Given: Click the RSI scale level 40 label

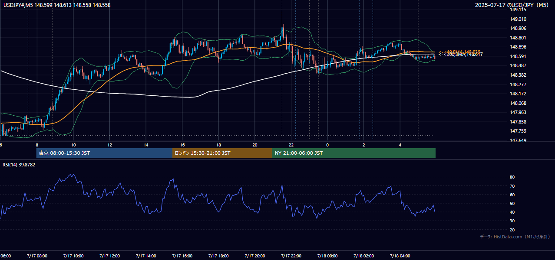Looking at the screenshot, I should (x=512, y=212).
